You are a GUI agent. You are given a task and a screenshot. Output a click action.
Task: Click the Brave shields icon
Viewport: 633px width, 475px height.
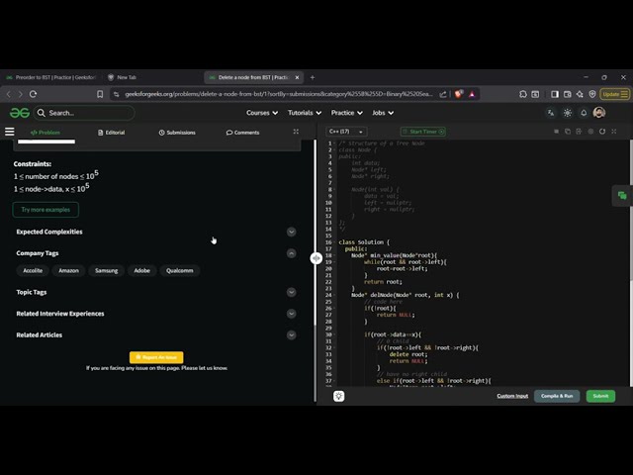point(459,94)
